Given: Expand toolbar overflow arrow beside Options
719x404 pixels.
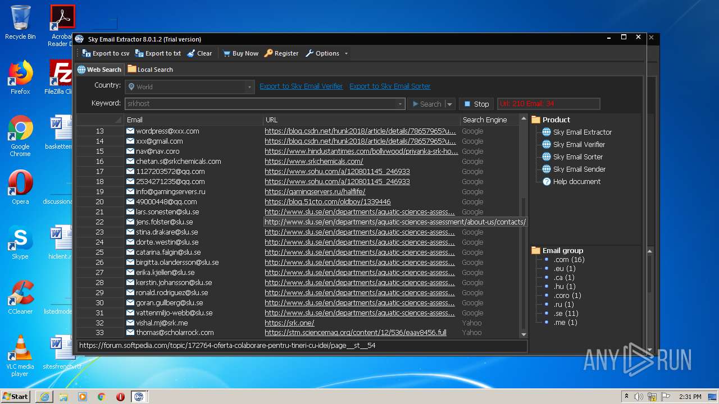Looking at the screenshot, I should click(346, 54).
